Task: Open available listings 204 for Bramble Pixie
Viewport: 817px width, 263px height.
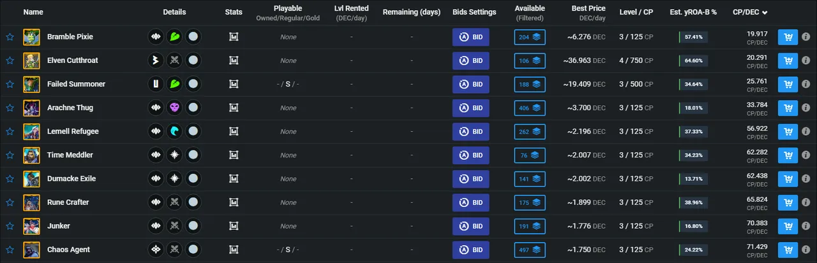Action: click(x=530, y=37)
